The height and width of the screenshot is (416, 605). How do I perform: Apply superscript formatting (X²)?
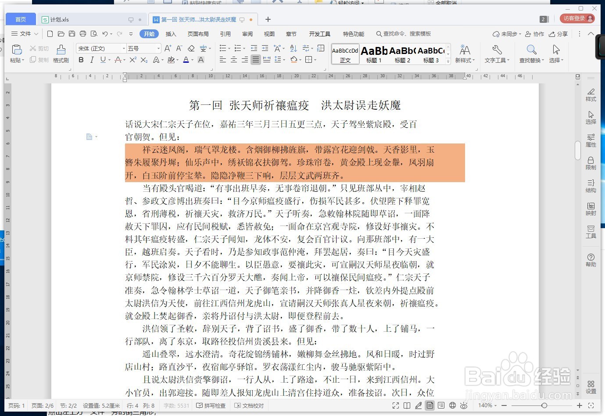point(133,60)
